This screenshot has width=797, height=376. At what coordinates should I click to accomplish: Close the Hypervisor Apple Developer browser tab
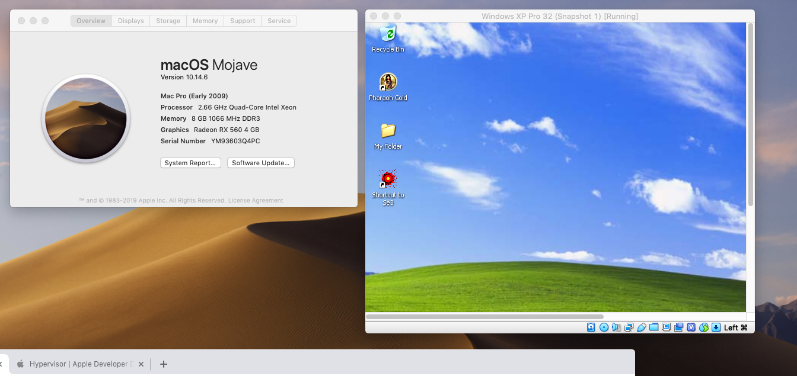click(x=141, y=364)
